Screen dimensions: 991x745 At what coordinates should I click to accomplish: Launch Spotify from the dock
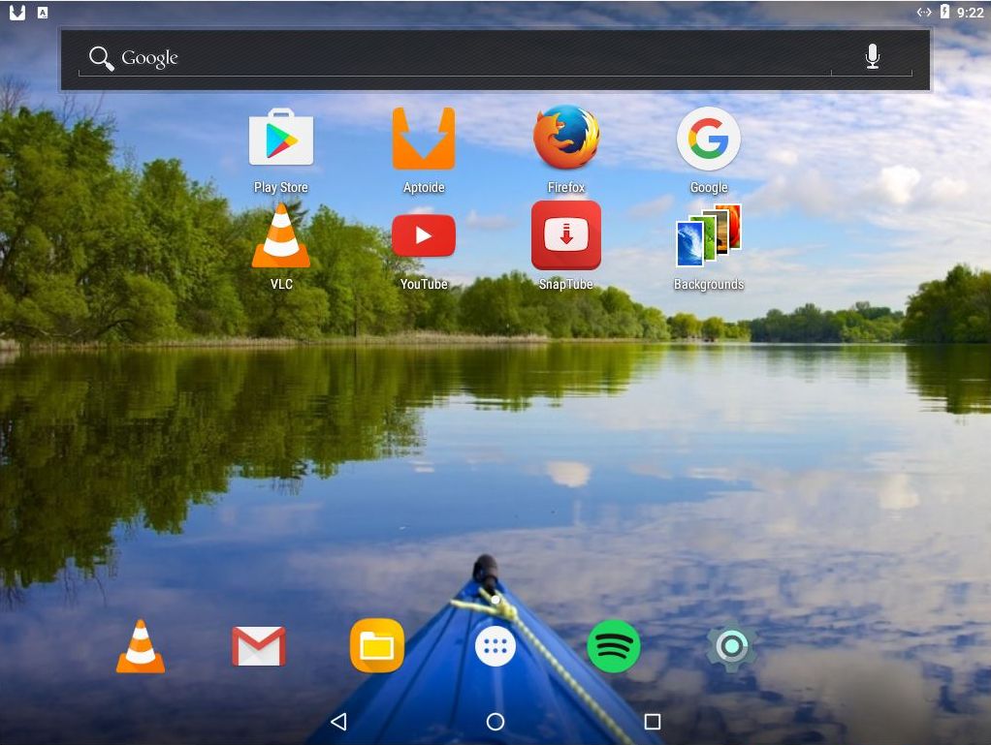pyautogui.click(x=613, y=646)
